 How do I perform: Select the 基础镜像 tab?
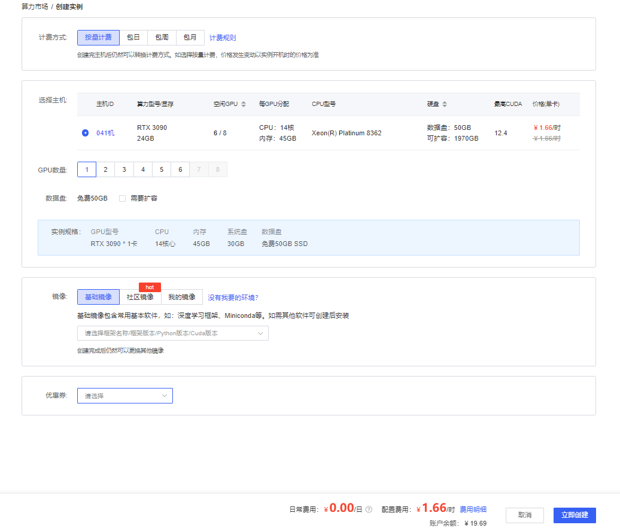tap(99, 297)
